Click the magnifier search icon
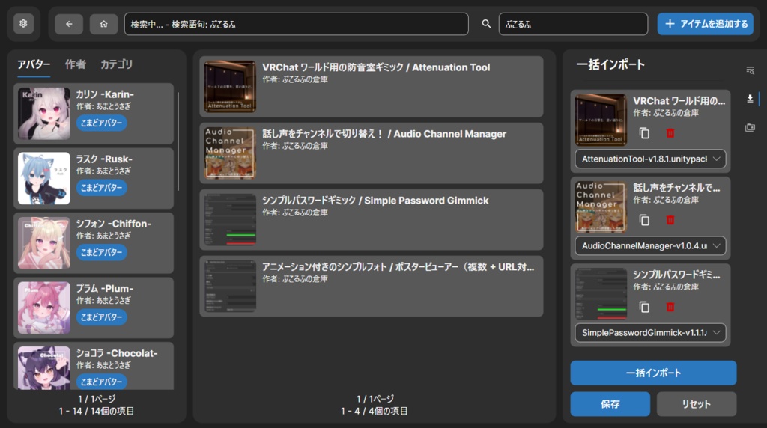Viewport: 767px width, 428px height. click(485, 24)
